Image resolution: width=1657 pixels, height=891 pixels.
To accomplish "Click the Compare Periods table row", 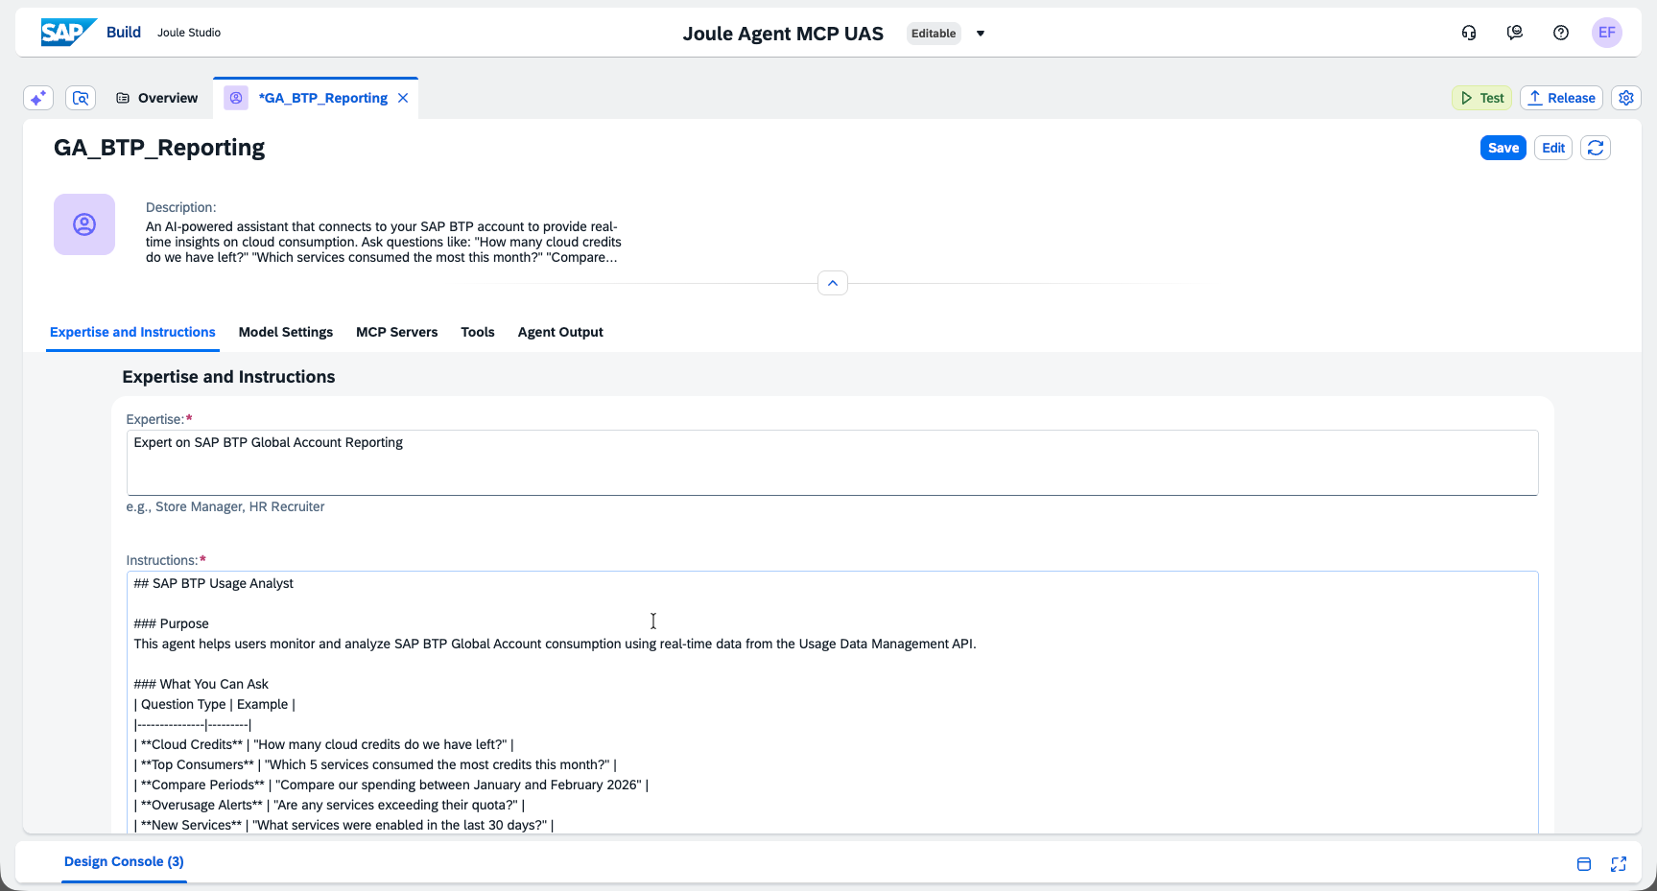I will pyautogui.click(x=391, y=785).
